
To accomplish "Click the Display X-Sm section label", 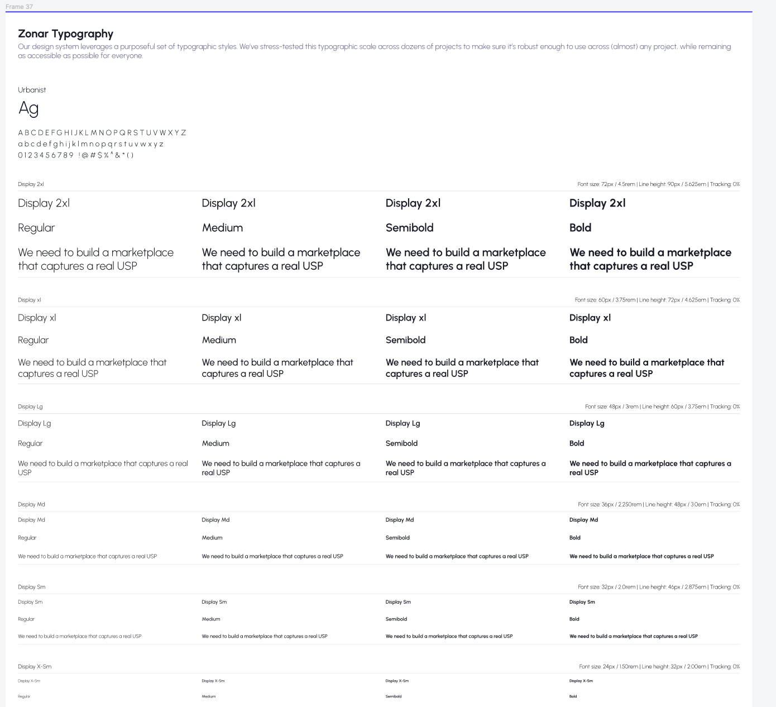I will 35,667.
